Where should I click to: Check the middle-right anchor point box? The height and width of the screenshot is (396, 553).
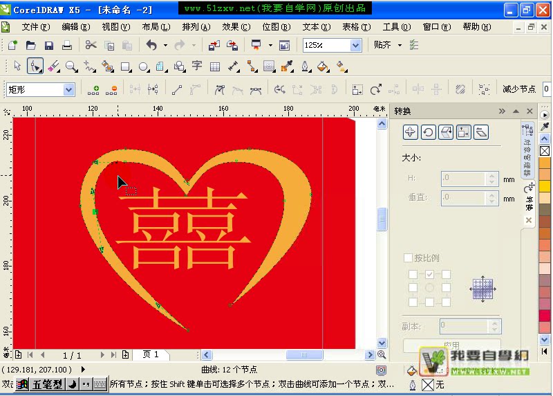click(x=446, y=287)
